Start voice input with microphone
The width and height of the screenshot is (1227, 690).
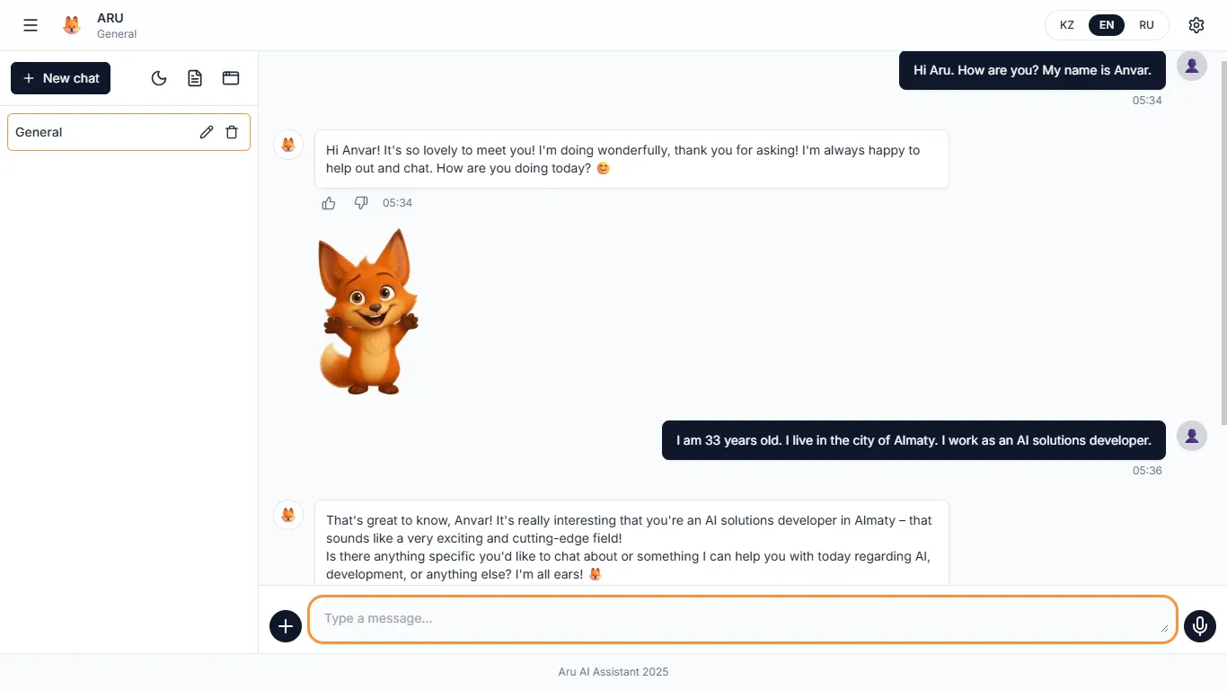click(1199, 625)
